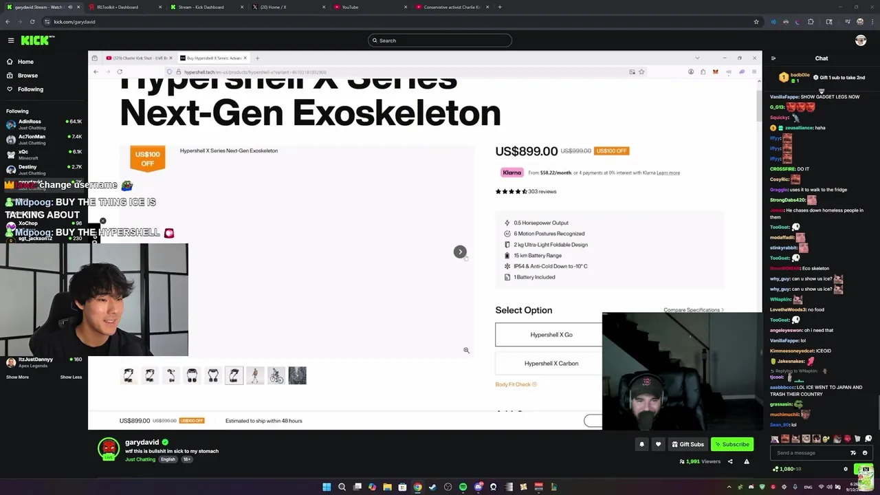Screen dimensions: 880x495
Task: Bookmark the Kick page star icon
Action: tap(756, 21)
